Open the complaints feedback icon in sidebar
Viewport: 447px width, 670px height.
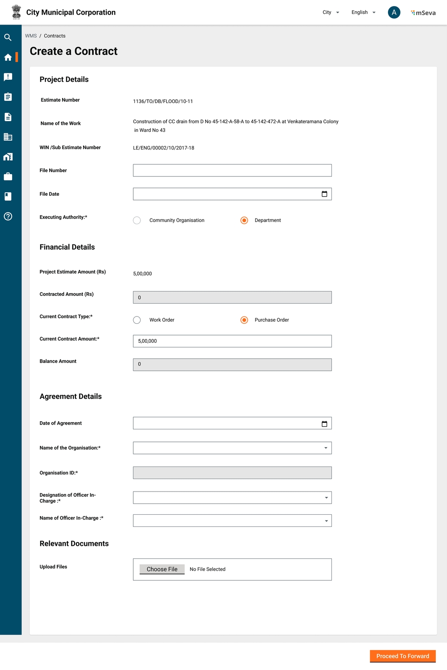tap(8, 77)
